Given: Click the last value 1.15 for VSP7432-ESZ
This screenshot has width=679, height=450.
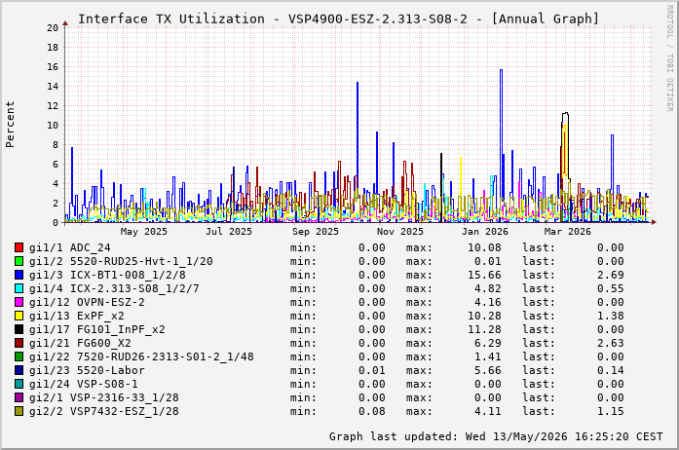Looking at the screenshot, I should click(611, 411).
